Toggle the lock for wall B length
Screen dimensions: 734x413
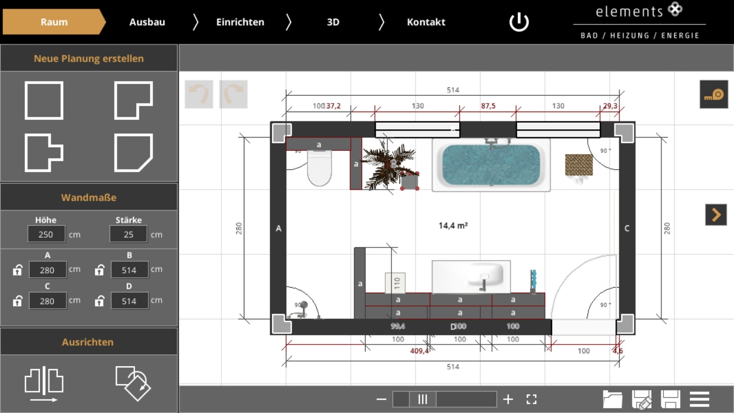100,270
